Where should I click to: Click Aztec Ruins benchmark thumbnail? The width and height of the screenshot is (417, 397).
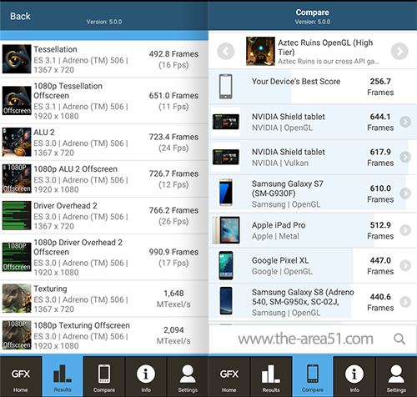(x=260, y=51)
